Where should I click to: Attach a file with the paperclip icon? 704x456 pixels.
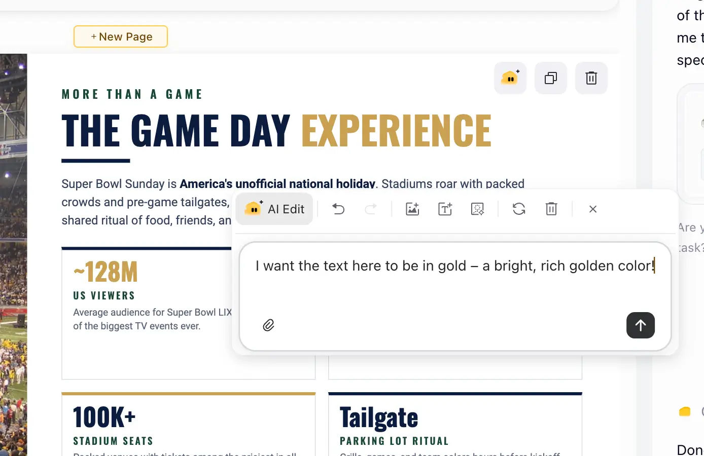(269, 325)
